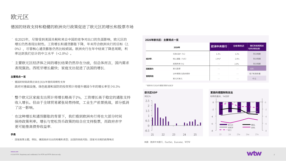Click the bullet beginning 在2025年
This screenshot has width=286, height=161.
[72, 47]
